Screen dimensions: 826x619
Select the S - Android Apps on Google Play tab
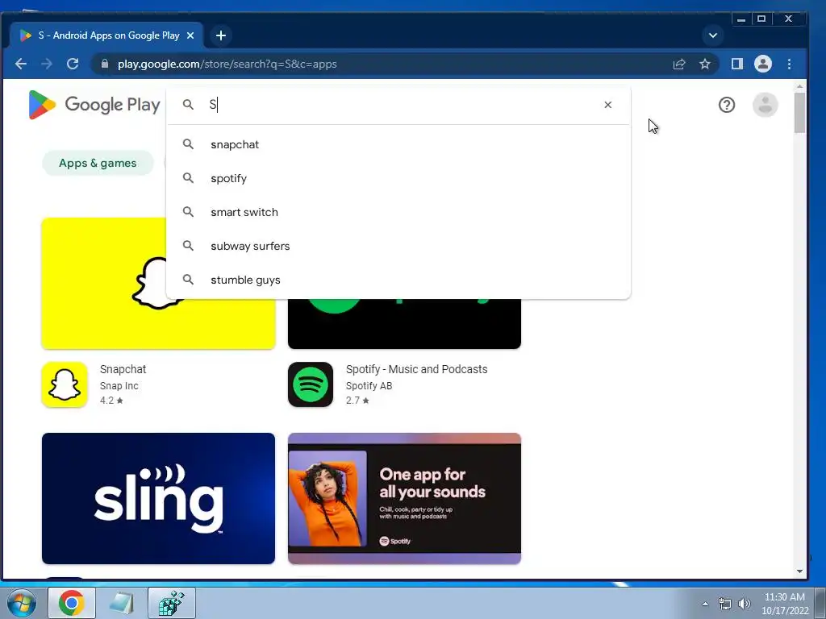[107, 35]
